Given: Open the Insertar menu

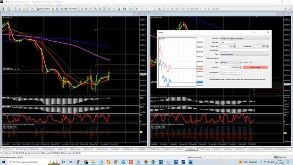Looking at the screenshot, I should pyautogui.click(x=18, y=5).
